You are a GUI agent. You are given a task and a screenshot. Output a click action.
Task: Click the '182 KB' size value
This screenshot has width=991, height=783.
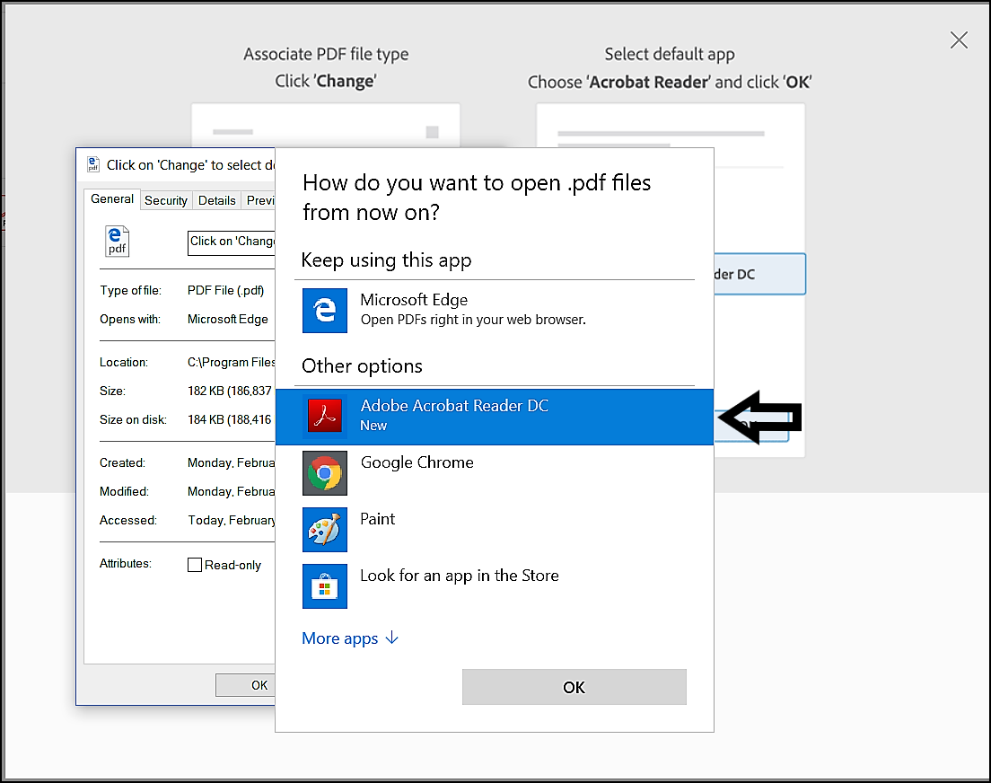[230, 391]
